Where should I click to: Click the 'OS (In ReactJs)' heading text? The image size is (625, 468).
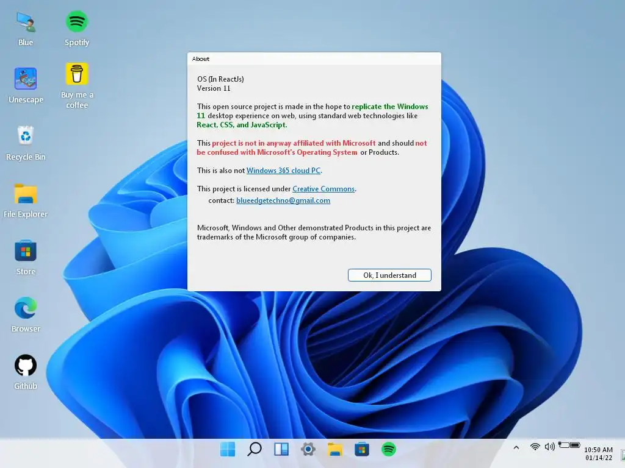(220, 79)
